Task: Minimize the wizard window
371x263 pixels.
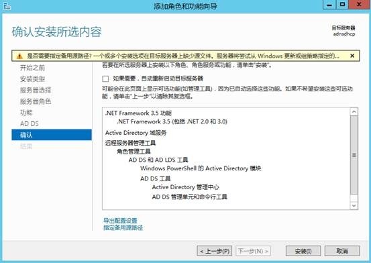Action: coord(329,5)
